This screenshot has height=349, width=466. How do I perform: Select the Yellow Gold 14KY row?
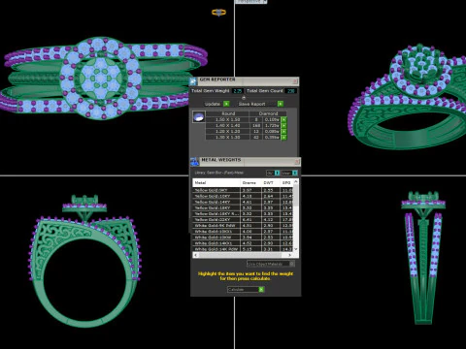(x=243, y=202)
